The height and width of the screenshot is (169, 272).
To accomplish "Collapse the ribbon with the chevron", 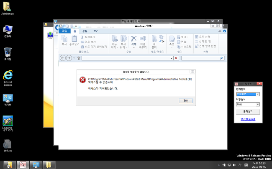I will [x=220, y=31].
